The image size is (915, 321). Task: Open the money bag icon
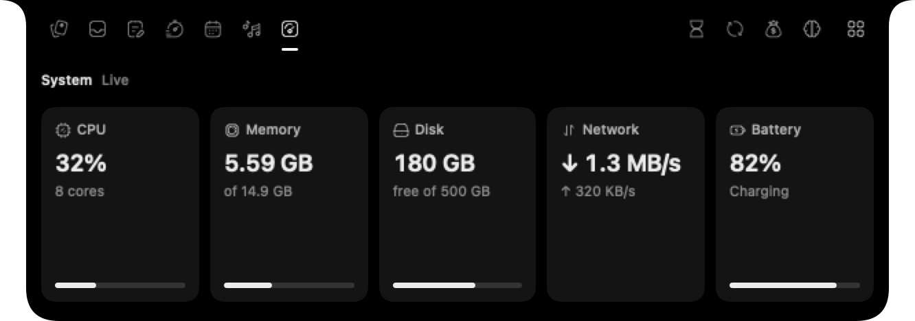[x=773, y=29]
